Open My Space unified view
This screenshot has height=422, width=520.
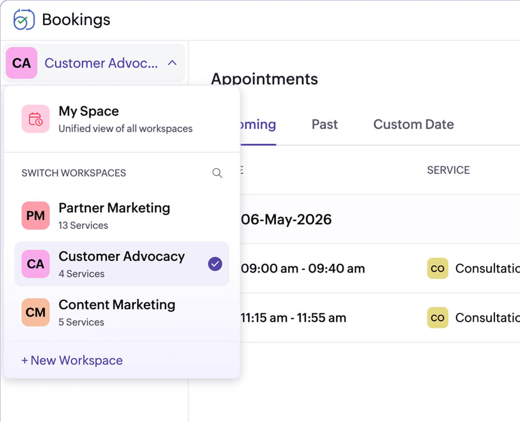click(122, 119)
